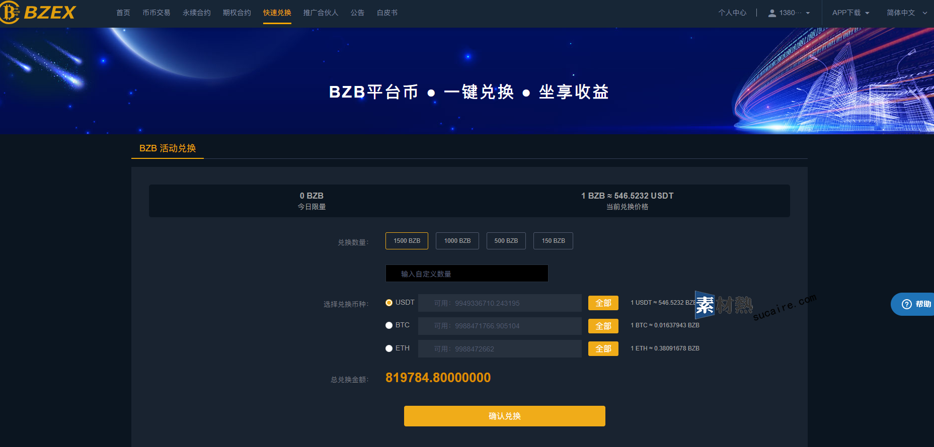Image resolution: width=934 pixels, height=447 pixels.
Task: Choose the 1500 BZB amount button
Action: [407, 241]
